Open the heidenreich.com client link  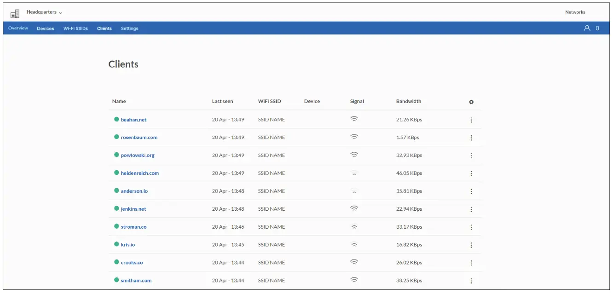[140, 173]
